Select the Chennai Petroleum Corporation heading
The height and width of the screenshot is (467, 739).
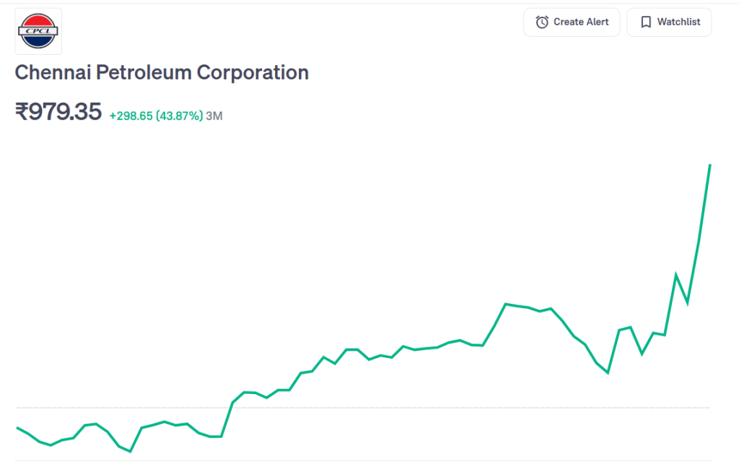pos(162,73)
